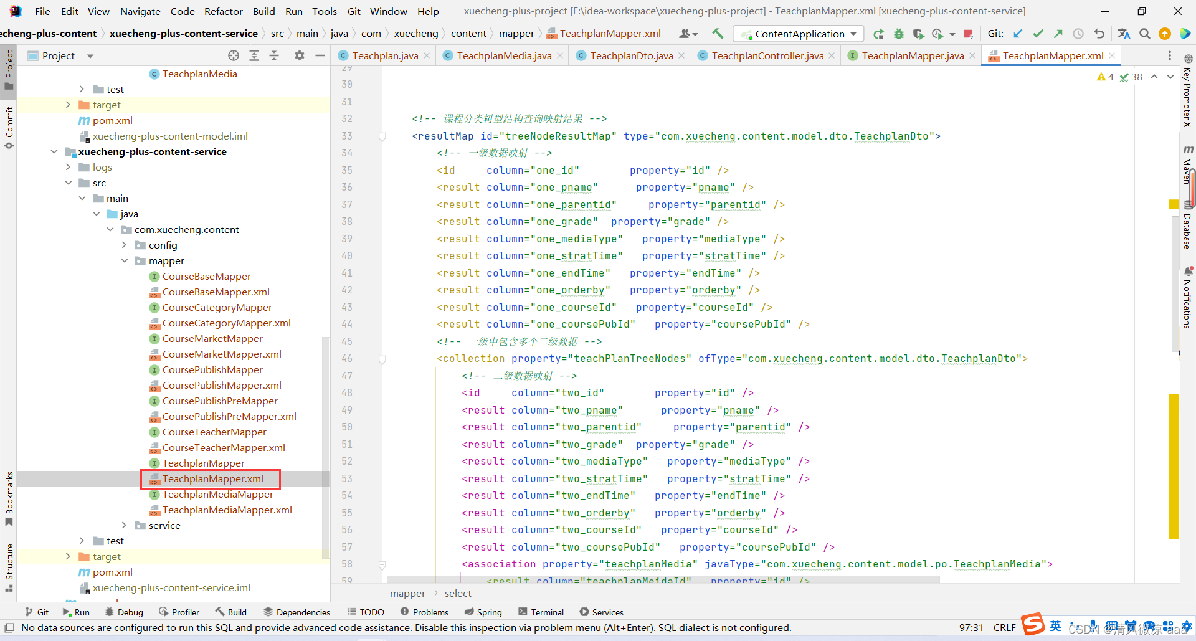1196x641 pixels.
Task: Stop the running application
Action: [968, 34]
